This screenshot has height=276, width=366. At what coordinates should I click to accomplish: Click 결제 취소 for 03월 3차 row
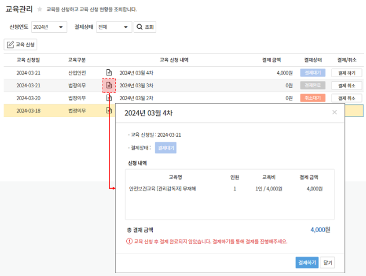pos(347,86)
